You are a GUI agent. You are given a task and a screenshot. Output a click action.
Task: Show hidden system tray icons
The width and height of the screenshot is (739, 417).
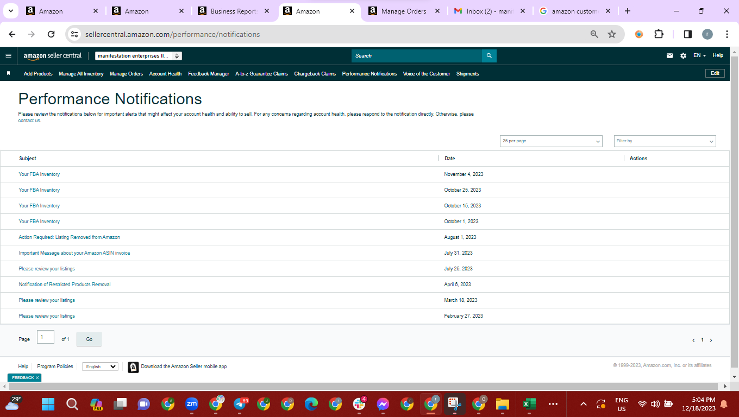click(584, 404)
